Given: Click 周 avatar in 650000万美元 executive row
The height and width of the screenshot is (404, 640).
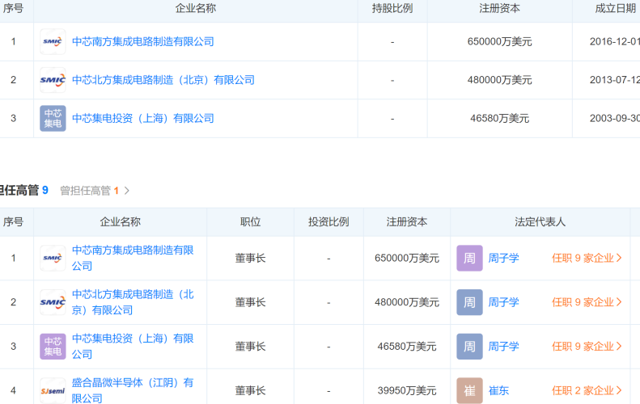Looking at the screenshot, I should (x=469, y=258).
